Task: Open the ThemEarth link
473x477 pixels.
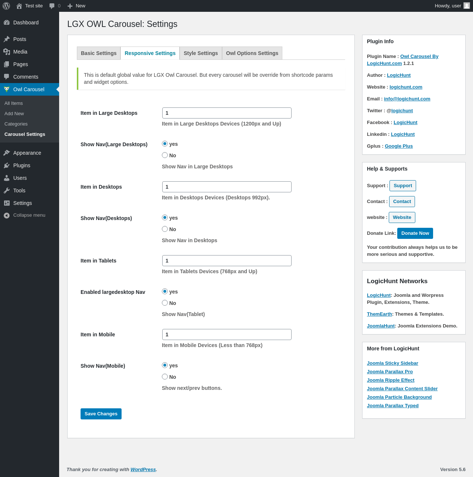Action: pos(380,314)
